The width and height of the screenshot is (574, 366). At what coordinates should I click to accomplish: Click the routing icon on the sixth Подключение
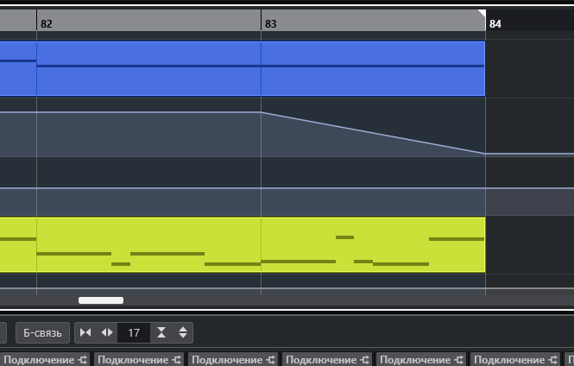[550, 360]
